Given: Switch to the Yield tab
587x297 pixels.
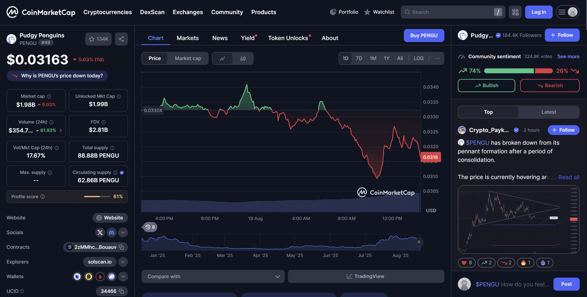Looking at the screenshot, I should (248, 38).
